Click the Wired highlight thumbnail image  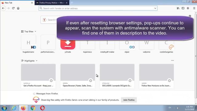pyautogui.click(x=156, y=72)
